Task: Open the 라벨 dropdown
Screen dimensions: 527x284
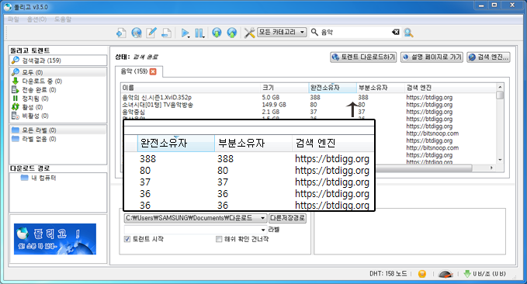Action: pyautogui.click(x=196, y=230)
